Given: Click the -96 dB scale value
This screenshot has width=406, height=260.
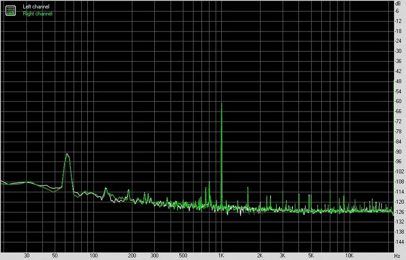Looking at the screenshot, I should pos(398,162).
